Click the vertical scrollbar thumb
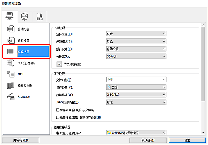Viewport: 208px width, 145px height. tap(203, 64)
